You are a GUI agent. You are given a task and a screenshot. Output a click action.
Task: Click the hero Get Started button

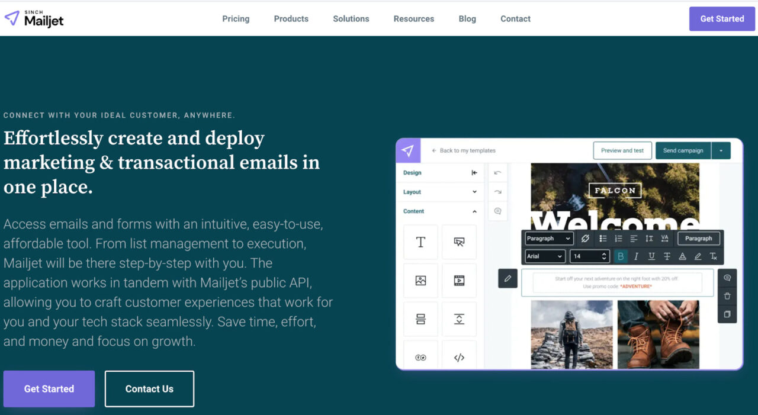tap(49, 389)
